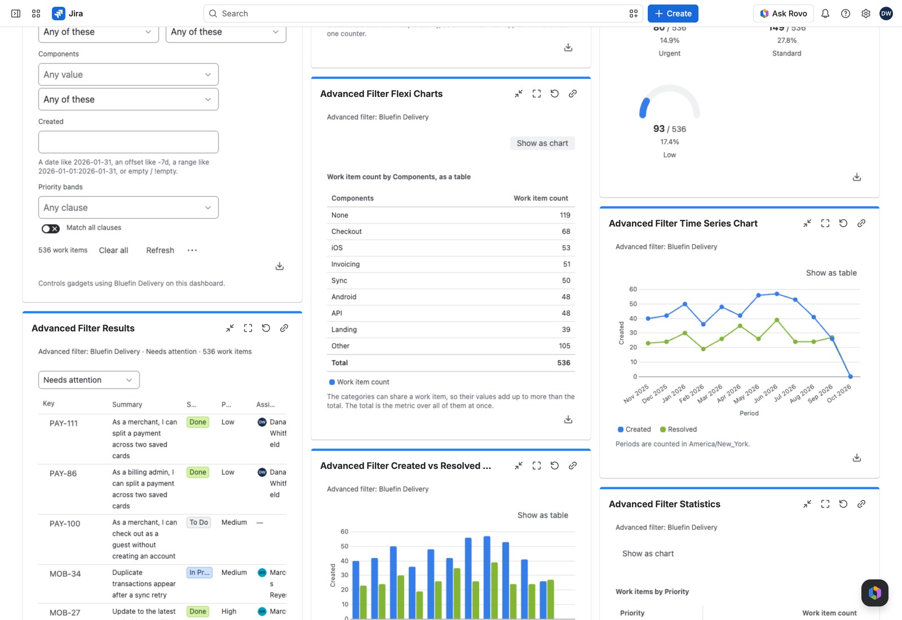Open Needs attention view dropdown
The height and width of the screenshot is (620, 902).
(89, 380)
